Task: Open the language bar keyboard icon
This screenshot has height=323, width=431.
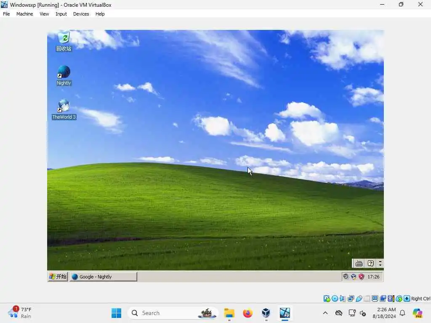Action: 359,264
